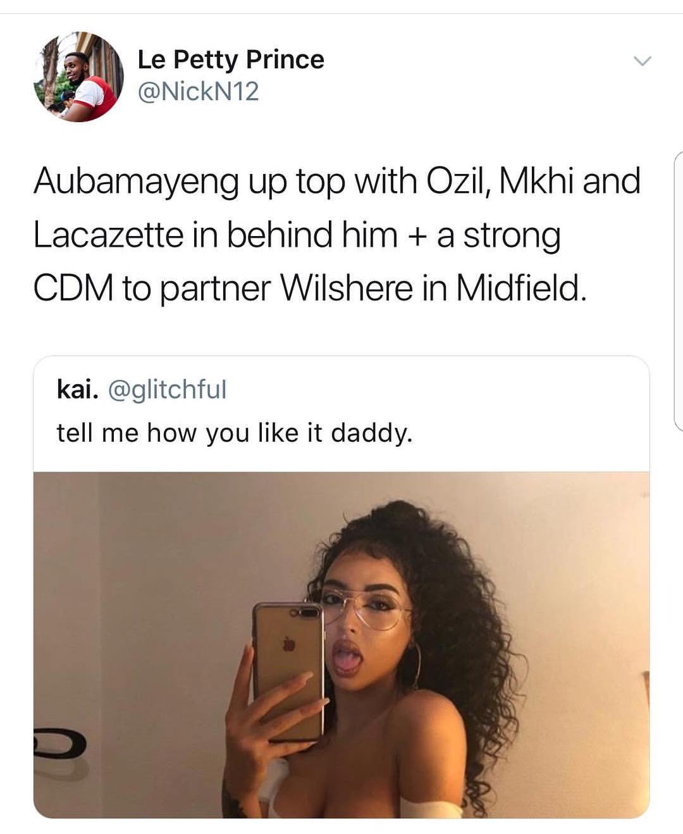Click the scrollbar at the right edge
This screenshot has width=683, height=834.
coord(678,291)
